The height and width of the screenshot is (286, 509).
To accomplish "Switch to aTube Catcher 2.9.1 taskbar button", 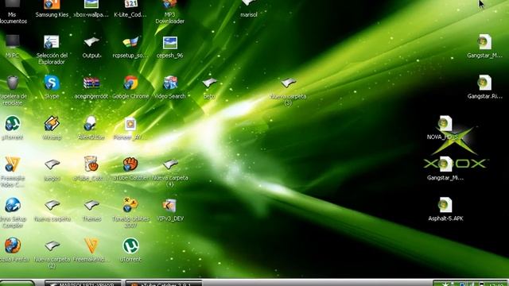I will [x=164, y=284].
